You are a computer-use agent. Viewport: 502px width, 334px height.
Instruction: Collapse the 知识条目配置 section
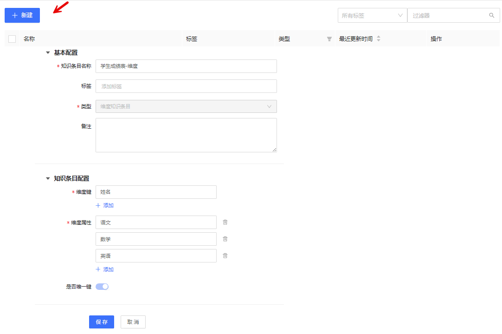pos(48,178)
